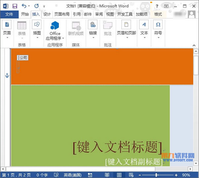Switch to the 引用 tab
The image size is (199, 178).
[x=77, y=14]
